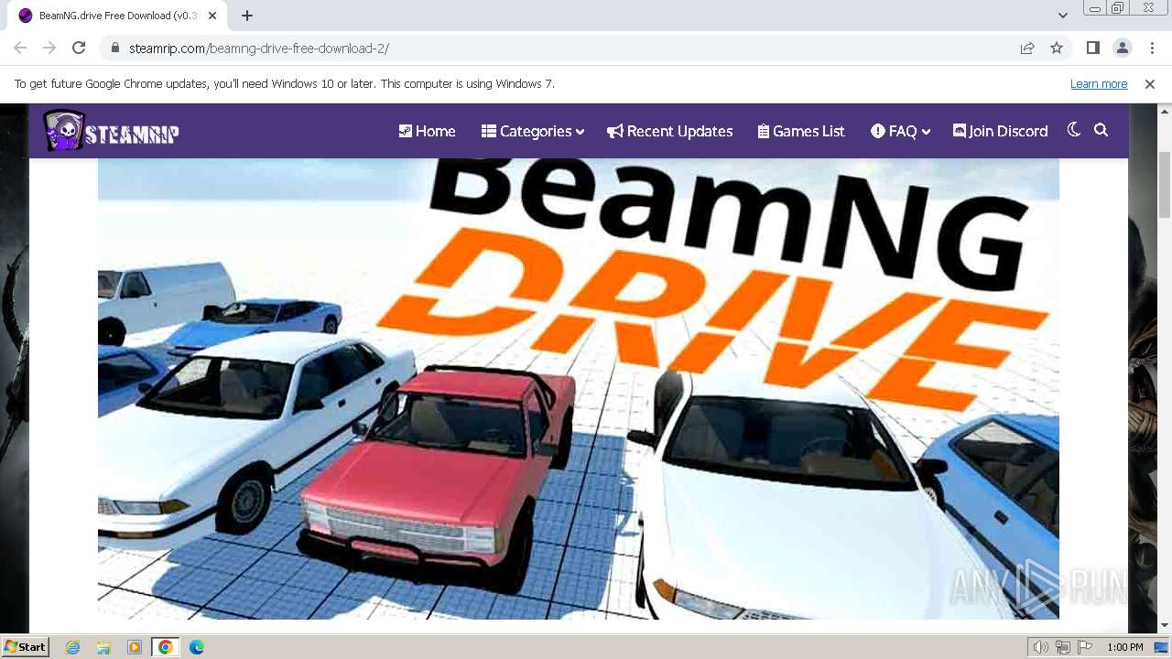
Task: Click the Learn more link
Action: 1099,83
